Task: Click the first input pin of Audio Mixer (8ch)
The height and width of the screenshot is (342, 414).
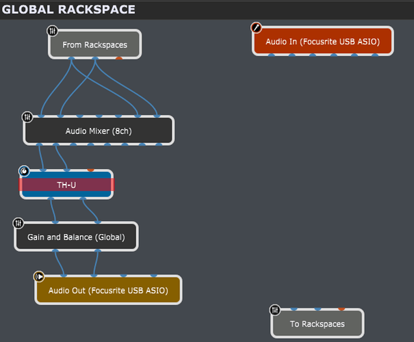Action: pos(41,116)
